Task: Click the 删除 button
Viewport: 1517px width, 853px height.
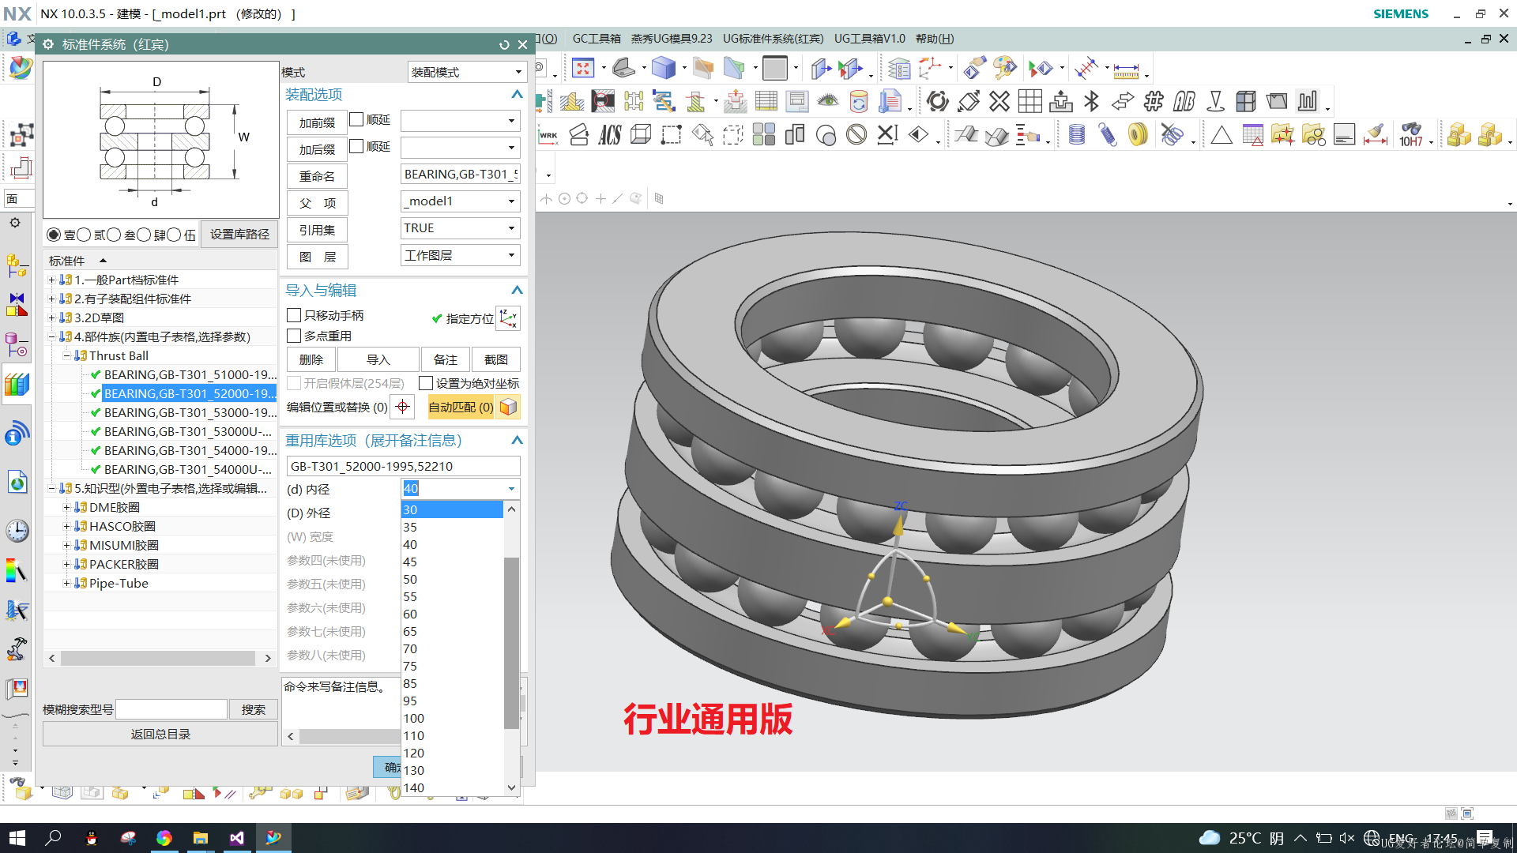Action: (x=311, y=359)
